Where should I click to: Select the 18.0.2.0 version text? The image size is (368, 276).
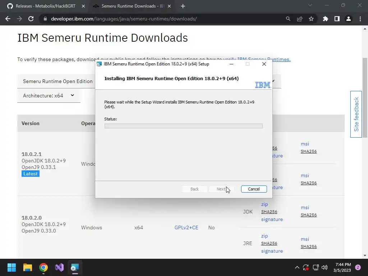click(32, 217)
